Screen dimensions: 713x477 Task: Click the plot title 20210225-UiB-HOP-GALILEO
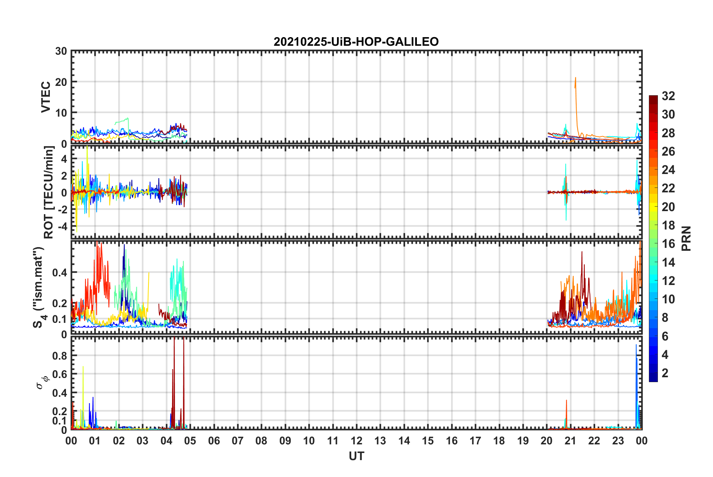coord(356,42)
